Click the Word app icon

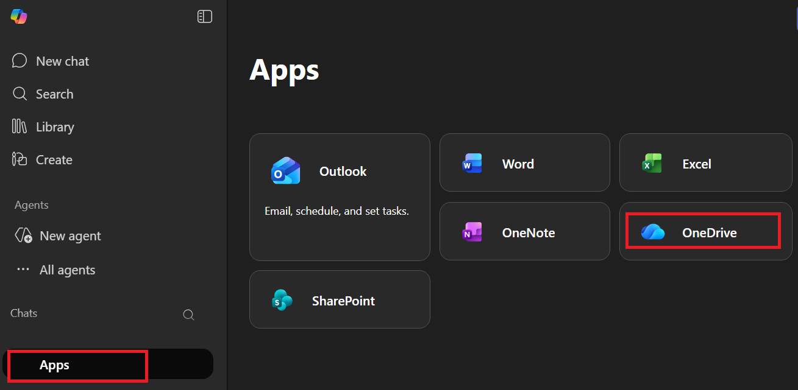(x=472, y=163)
